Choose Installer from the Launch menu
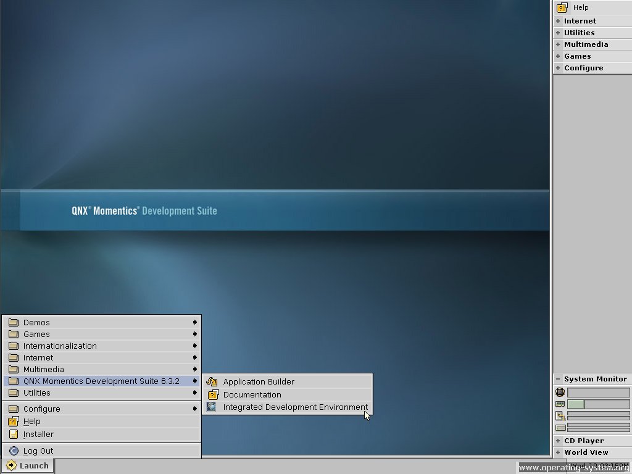 101,434
